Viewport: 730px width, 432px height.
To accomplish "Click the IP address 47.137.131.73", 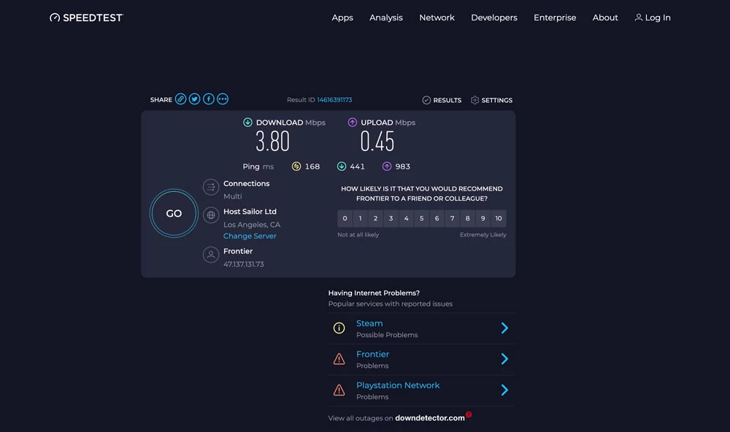I will 244,264.
